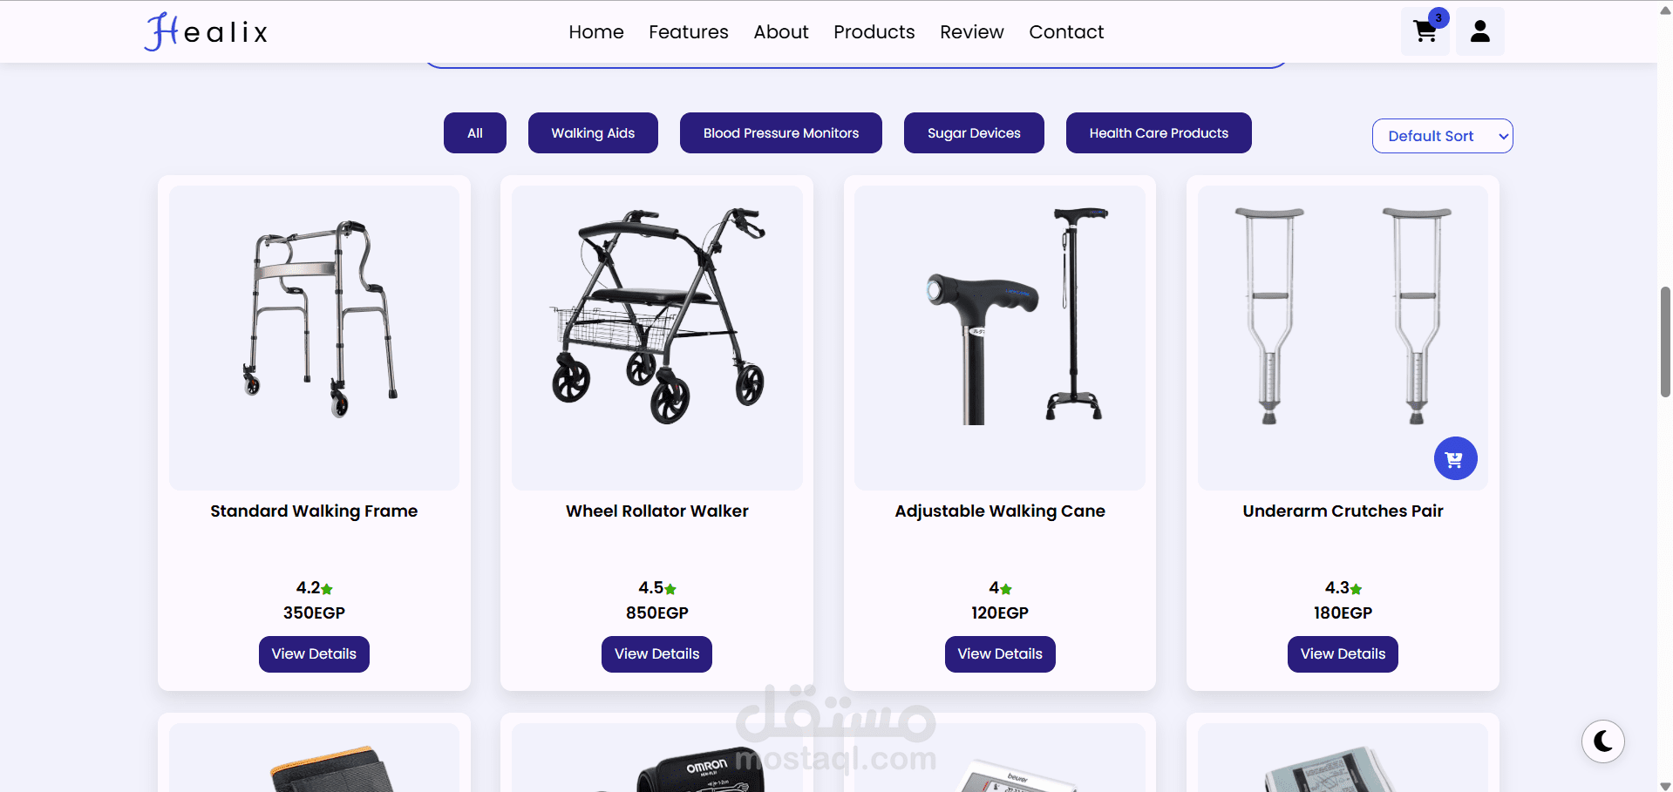
Task: Open the user account profile icon
Action: click(1480, 32)
